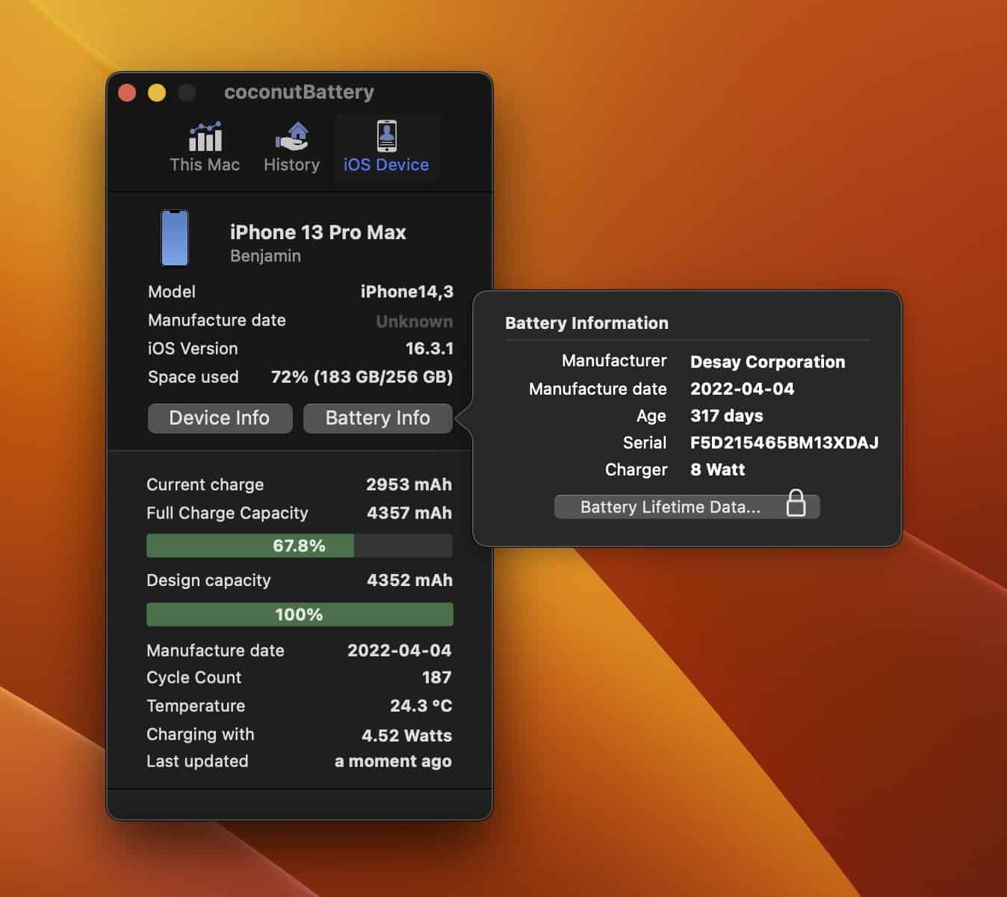Screen dimensions: 1007x897
Task: Switch to the This Mac tab
Action: [x=205, y=148]
